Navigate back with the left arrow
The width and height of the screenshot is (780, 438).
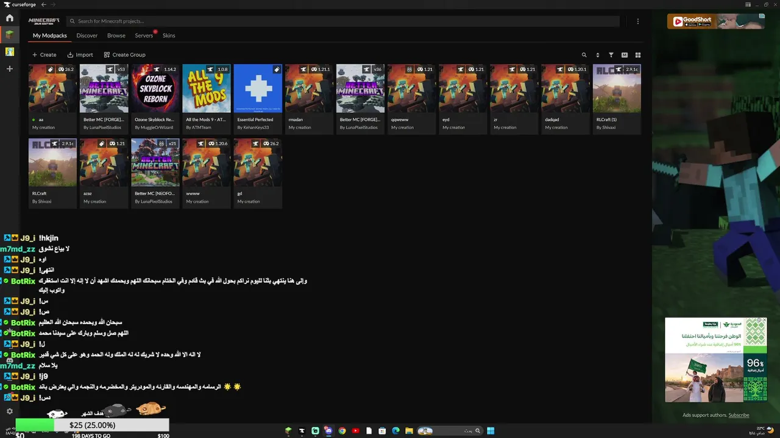pos(44,5)
